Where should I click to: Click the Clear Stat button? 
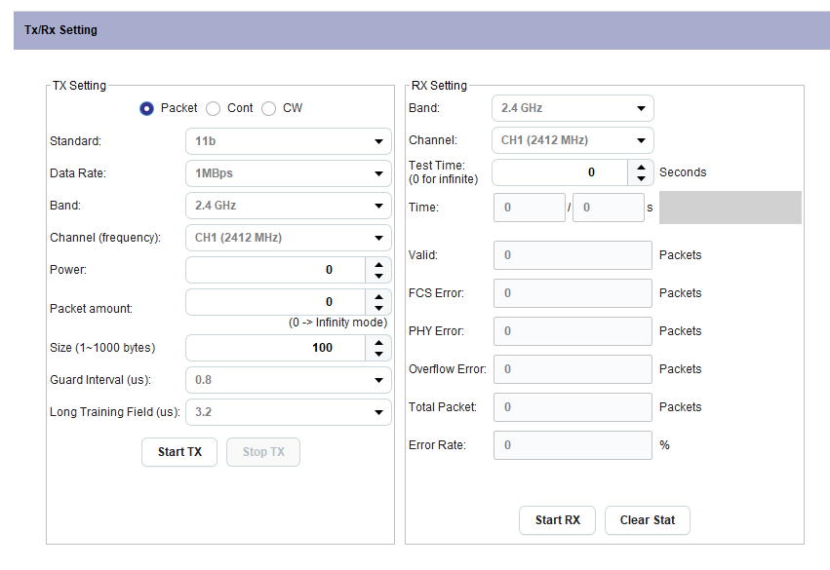click(647, 520)
